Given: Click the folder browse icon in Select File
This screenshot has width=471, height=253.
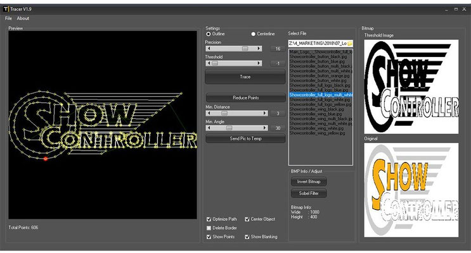Looking at the screenshot, I should tap(349, 43).
